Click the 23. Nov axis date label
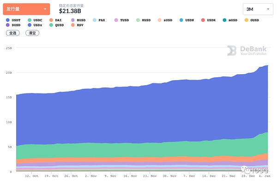Screen dimensions: 277x182 pyautogui.click(x=150, y=176)
